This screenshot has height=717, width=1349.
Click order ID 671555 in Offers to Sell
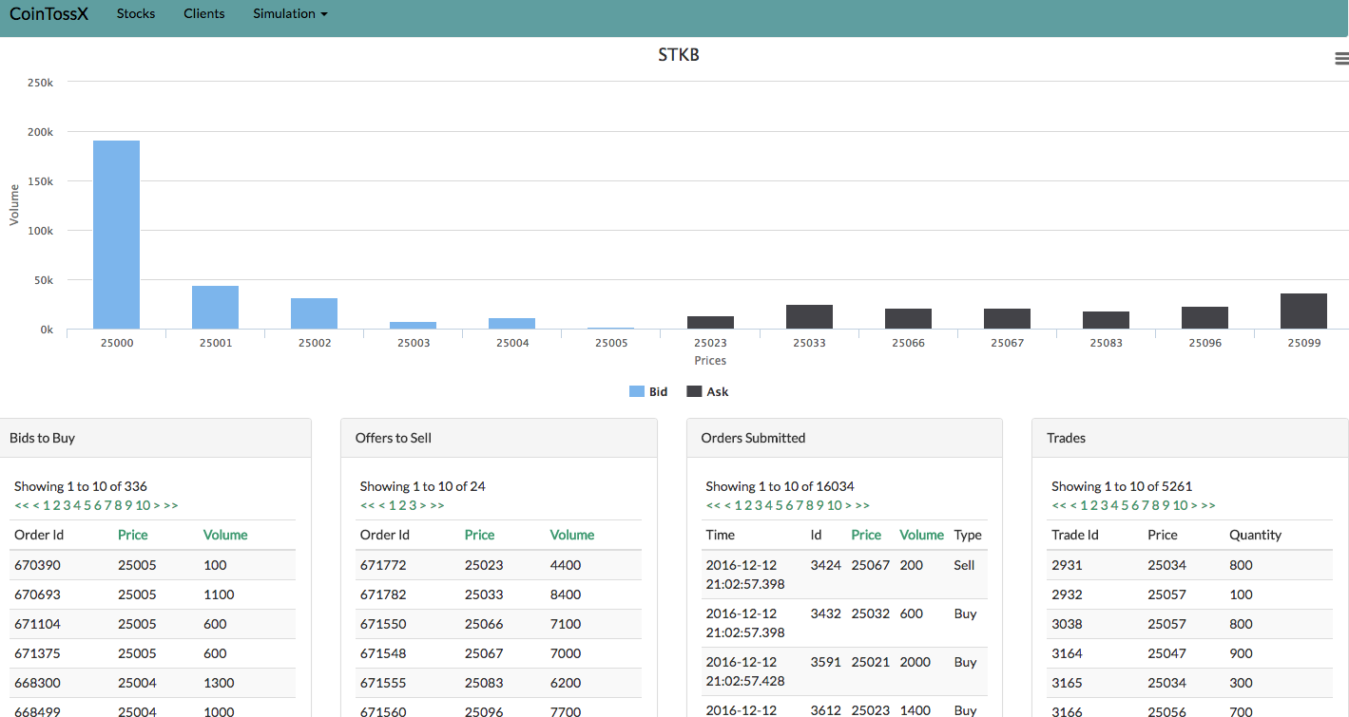point(383,683)
